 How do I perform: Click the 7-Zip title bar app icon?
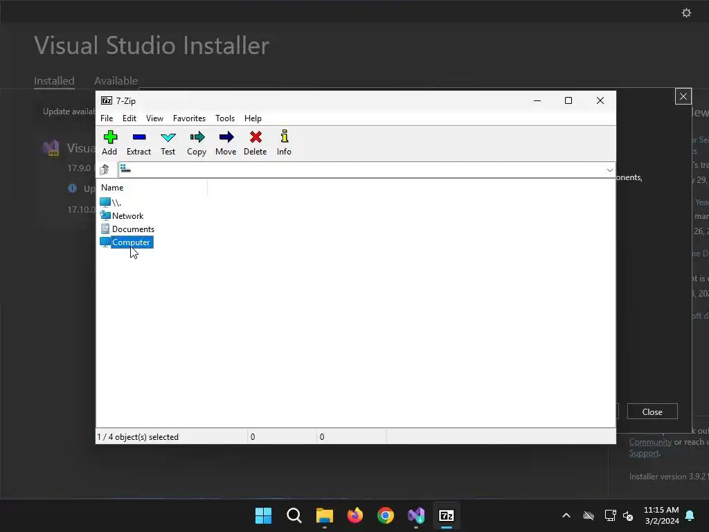[x=106, y=100]
